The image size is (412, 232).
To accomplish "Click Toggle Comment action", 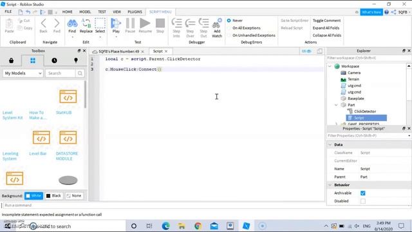I will tap(326, 21).
